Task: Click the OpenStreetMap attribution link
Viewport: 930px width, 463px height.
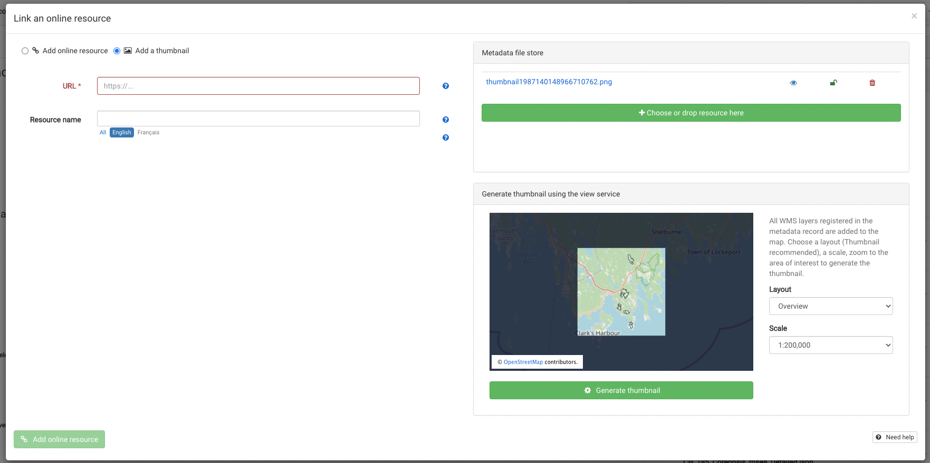Action: [523, 362]
